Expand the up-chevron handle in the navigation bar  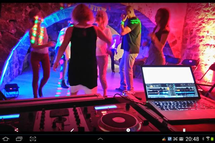[x=100, y=139]
